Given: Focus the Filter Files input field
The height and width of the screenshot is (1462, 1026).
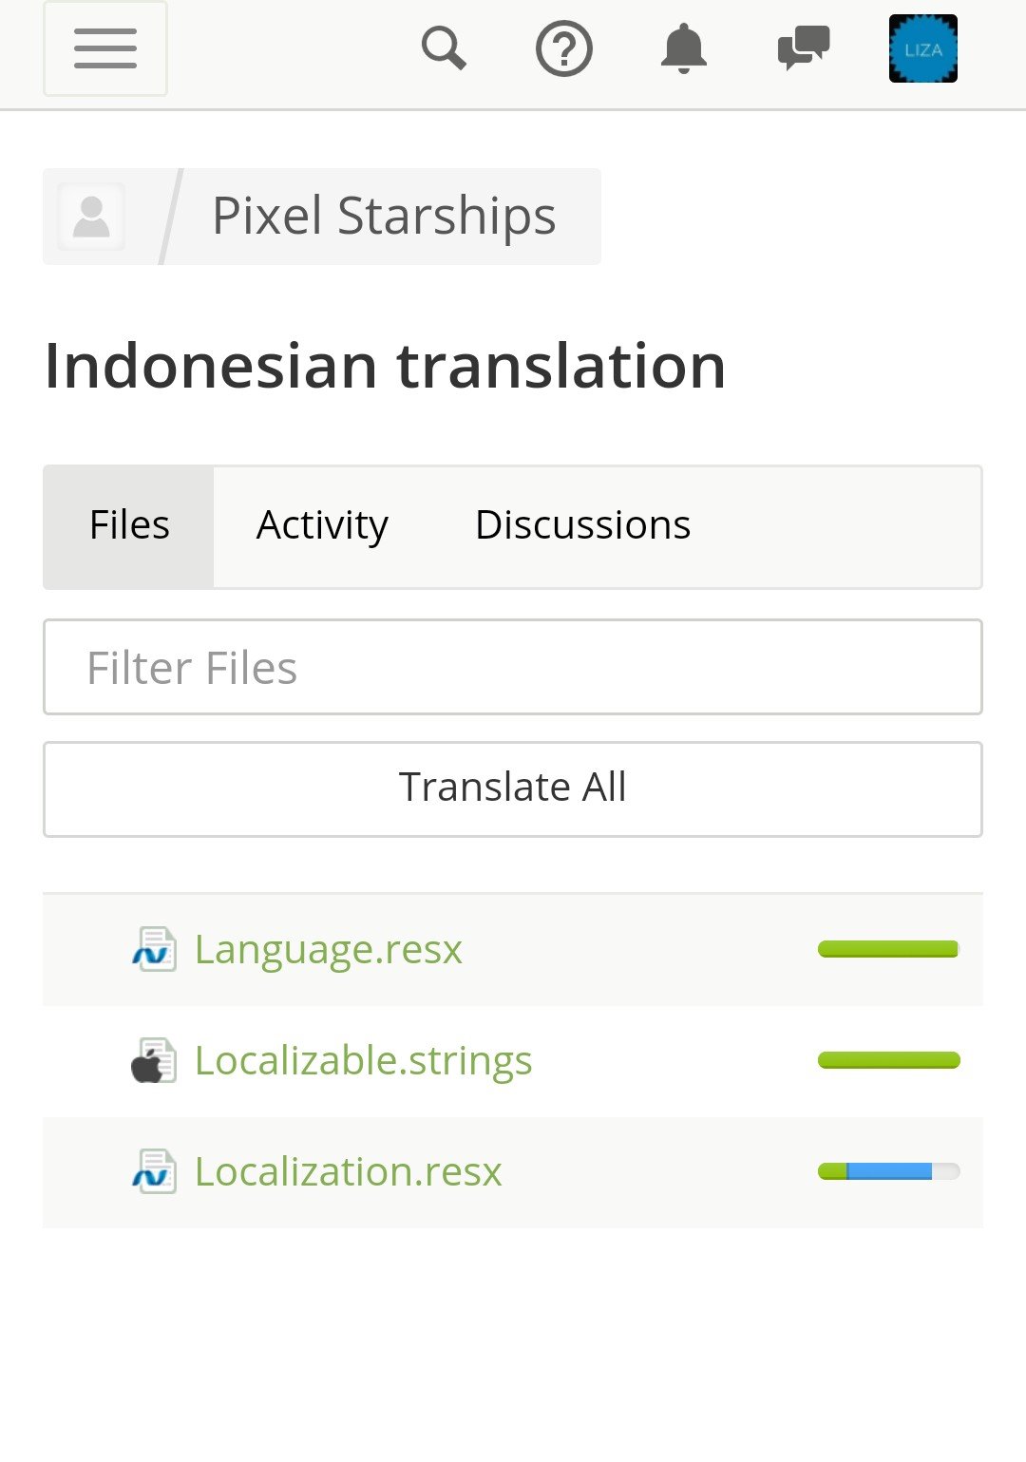Looking at the screenshot, I should [x=513, y=667].
